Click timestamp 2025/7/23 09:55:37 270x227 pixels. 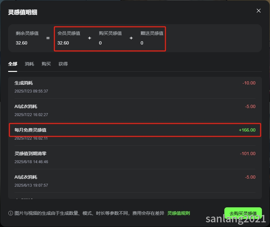(x=31, y=91)
